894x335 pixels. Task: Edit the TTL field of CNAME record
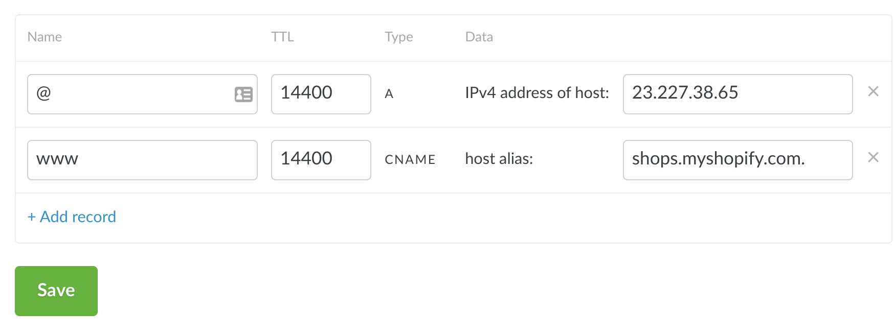[321, 160]
